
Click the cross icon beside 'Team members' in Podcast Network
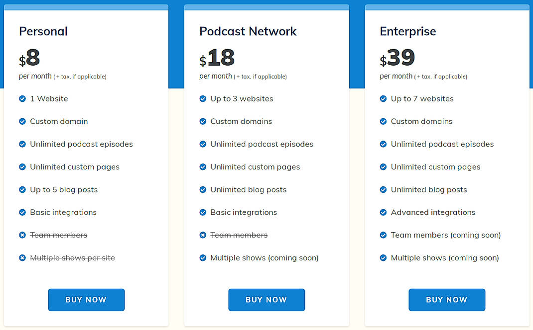(x=203, y=235)
